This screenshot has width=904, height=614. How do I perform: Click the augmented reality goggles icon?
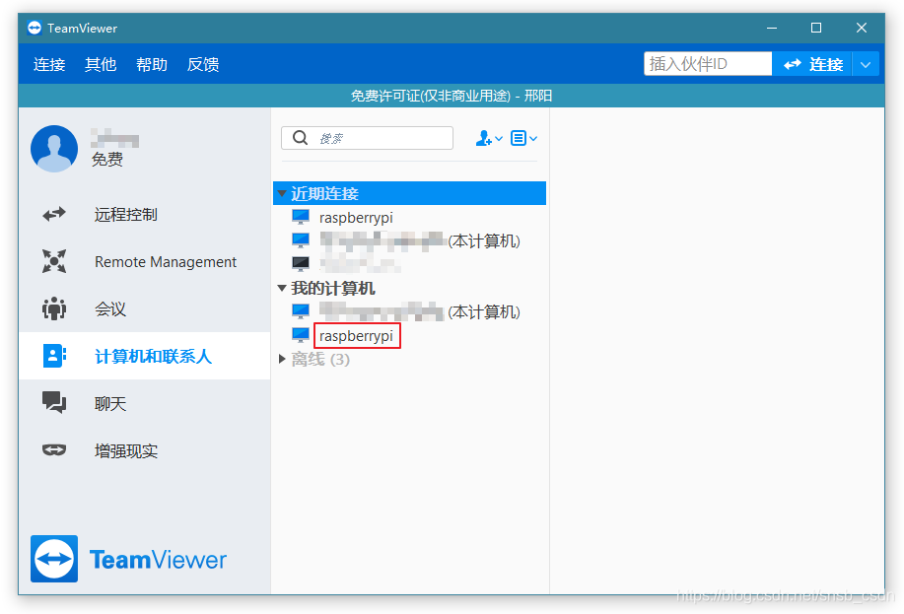click(x=54, y=449)
